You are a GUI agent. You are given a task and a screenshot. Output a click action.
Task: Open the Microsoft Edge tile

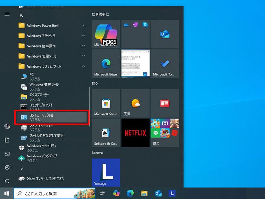[106, 63]
